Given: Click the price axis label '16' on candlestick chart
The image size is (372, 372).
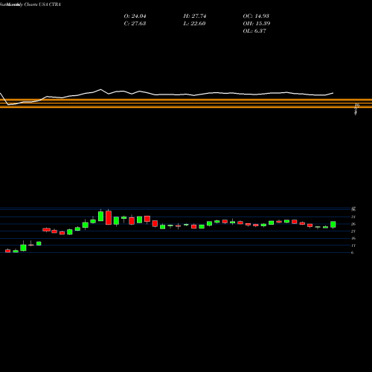Looking at the screenshot, I should click(x=353, y=238).
